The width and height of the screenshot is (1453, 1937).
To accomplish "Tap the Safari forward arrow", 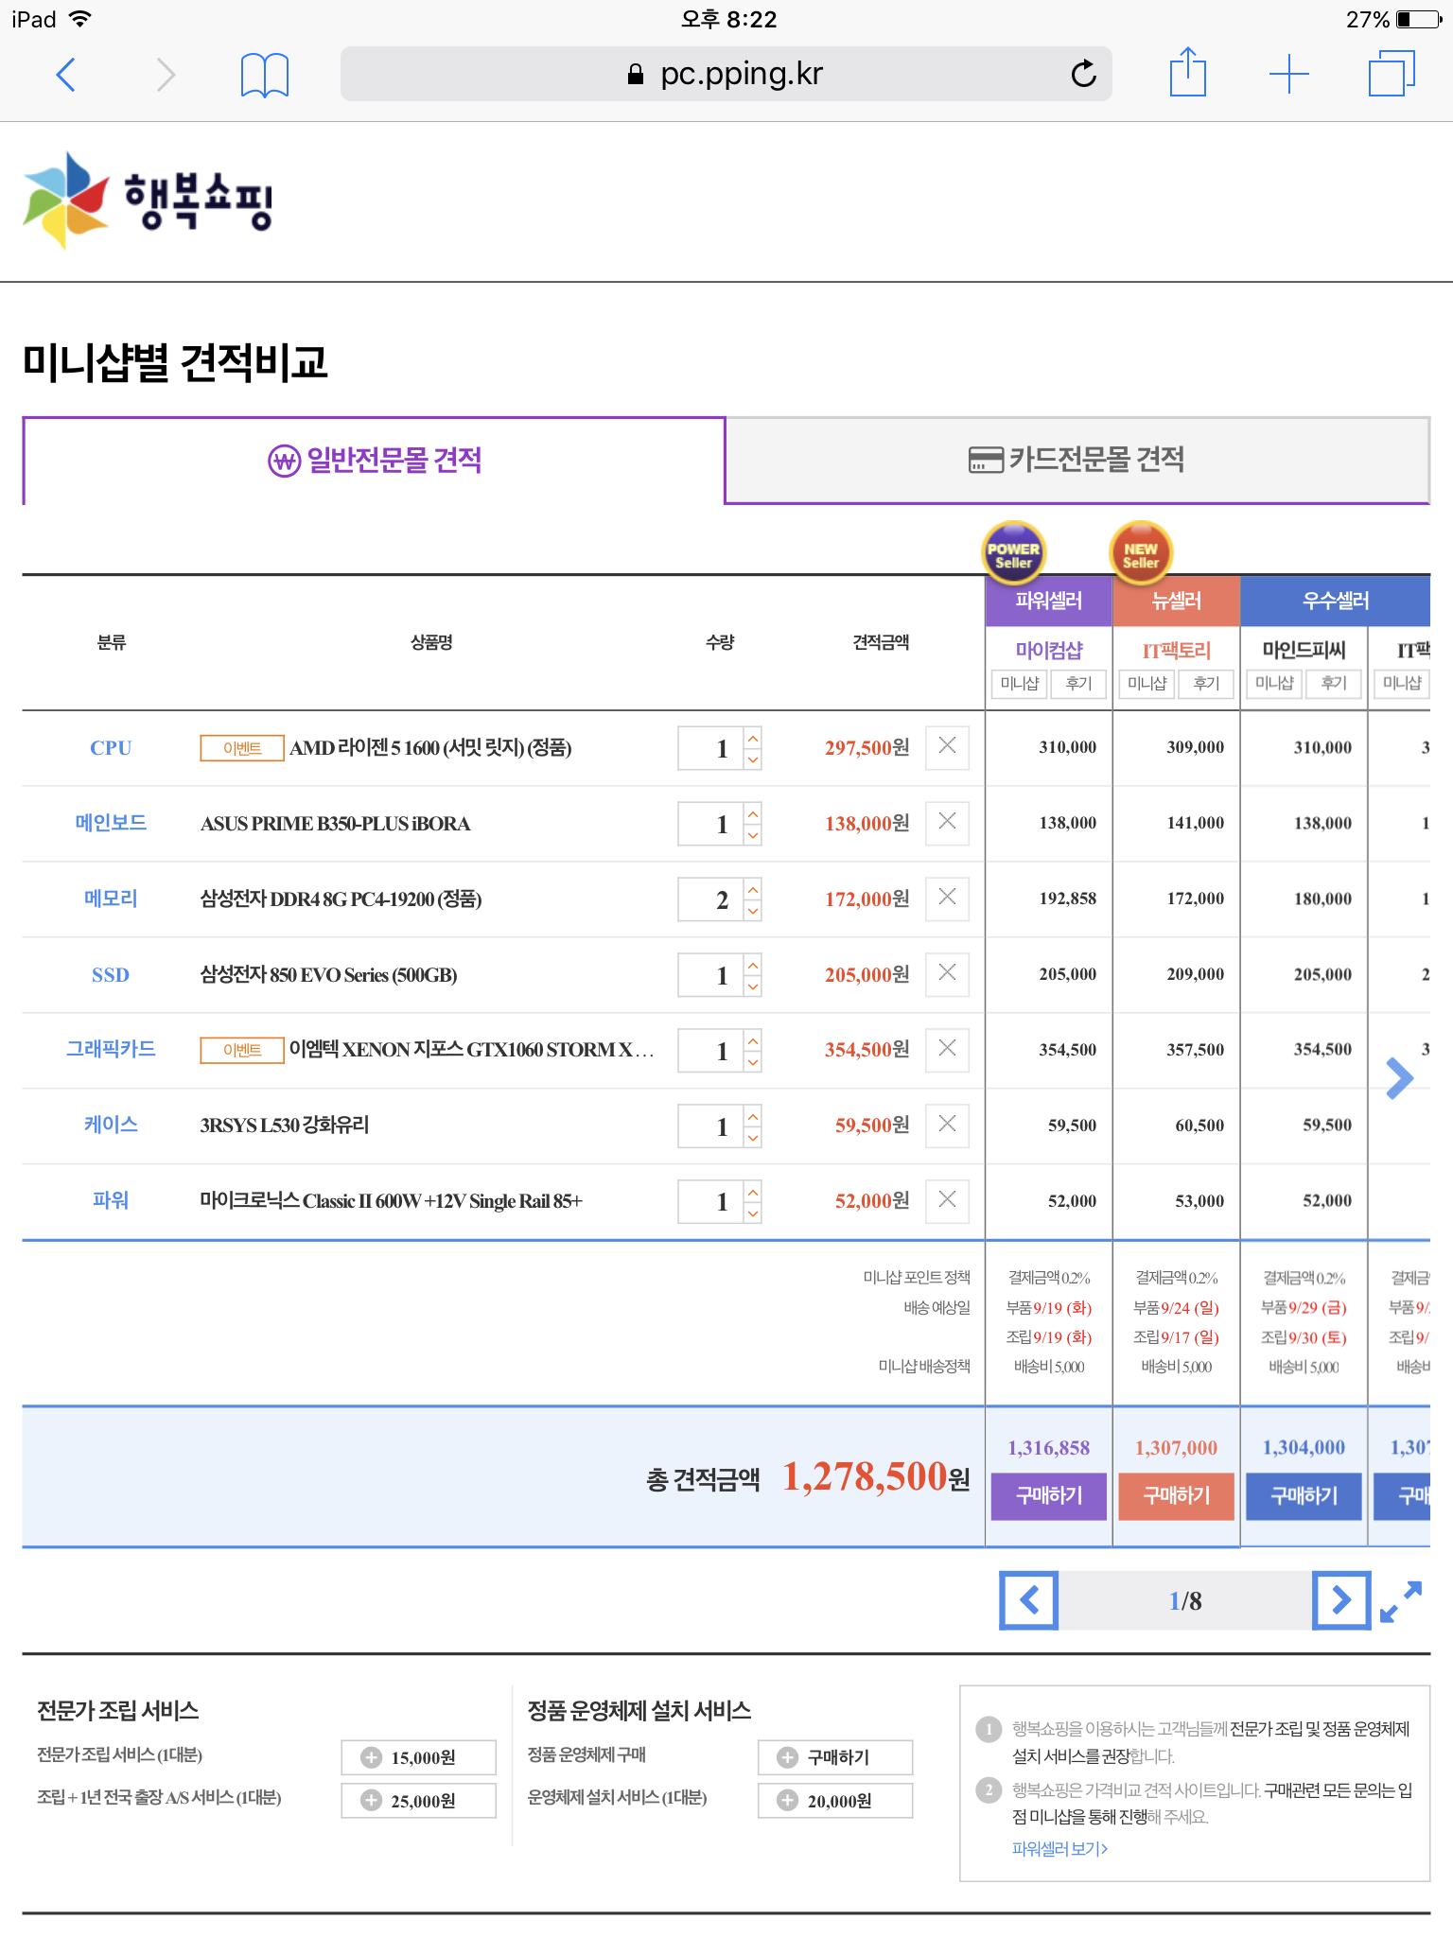I will pyautogui.click(x=166, y=74).
